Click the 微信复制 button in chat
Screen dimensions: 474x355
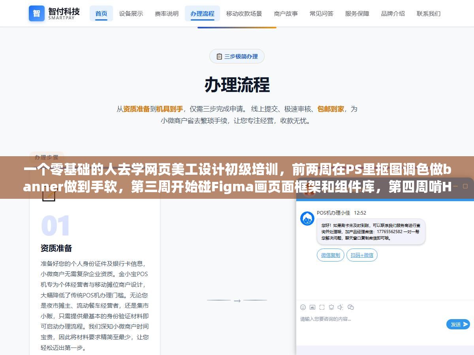(331, 255)
